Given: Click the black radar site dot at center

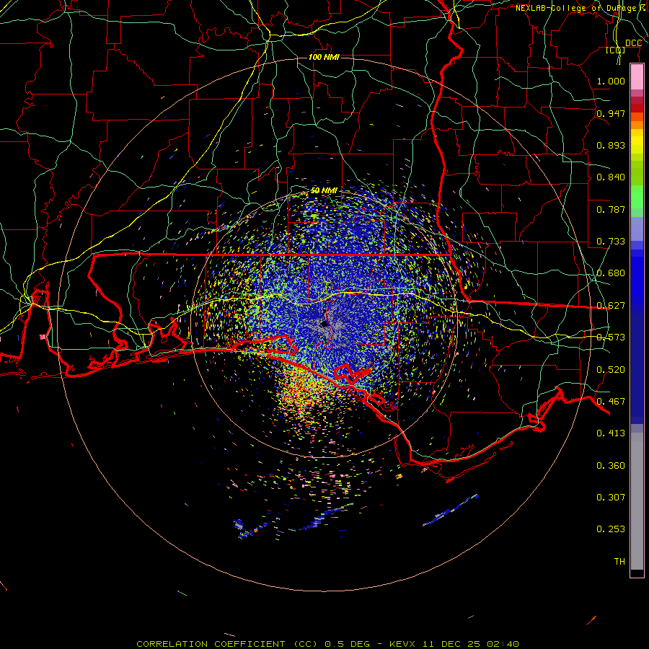Looking at the screenshot, I should [x=324, y=324].
